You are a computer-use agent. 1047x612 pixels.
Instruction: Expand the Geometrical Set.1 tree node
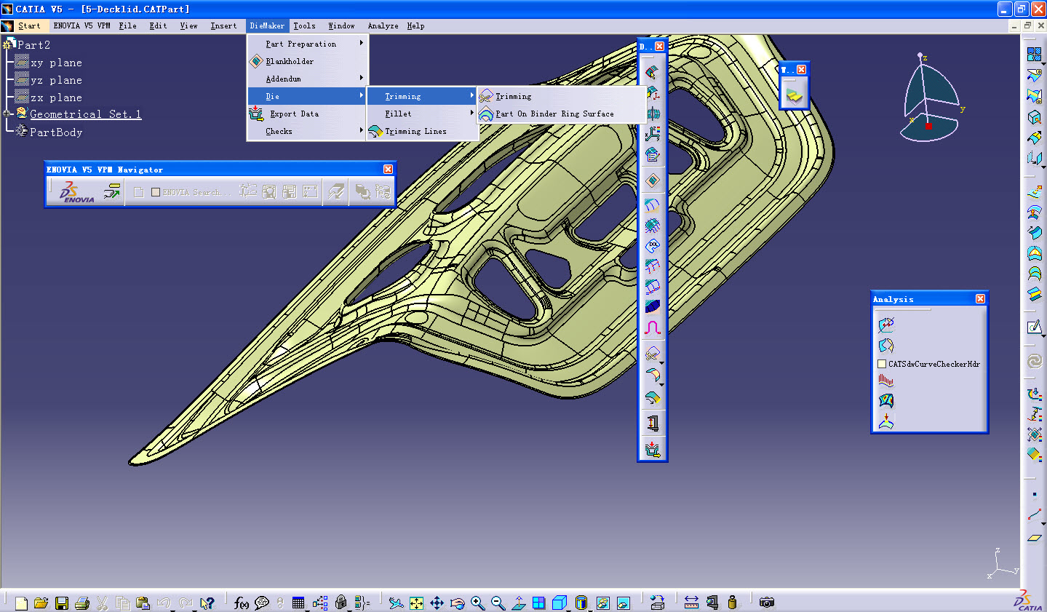pos(7,114)
